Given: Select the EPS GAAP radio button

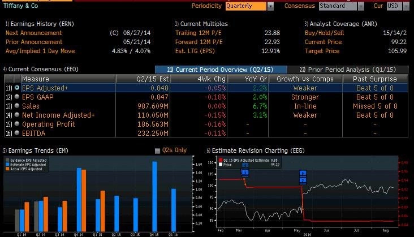Looking at the screenshot, I should (17, 97).
